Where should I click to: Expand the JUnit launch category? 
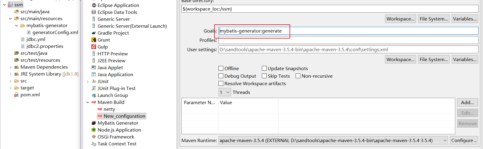[x=88, y=82]
